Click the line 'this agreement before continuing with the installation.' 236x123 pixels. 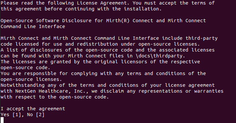click(81, 9)
